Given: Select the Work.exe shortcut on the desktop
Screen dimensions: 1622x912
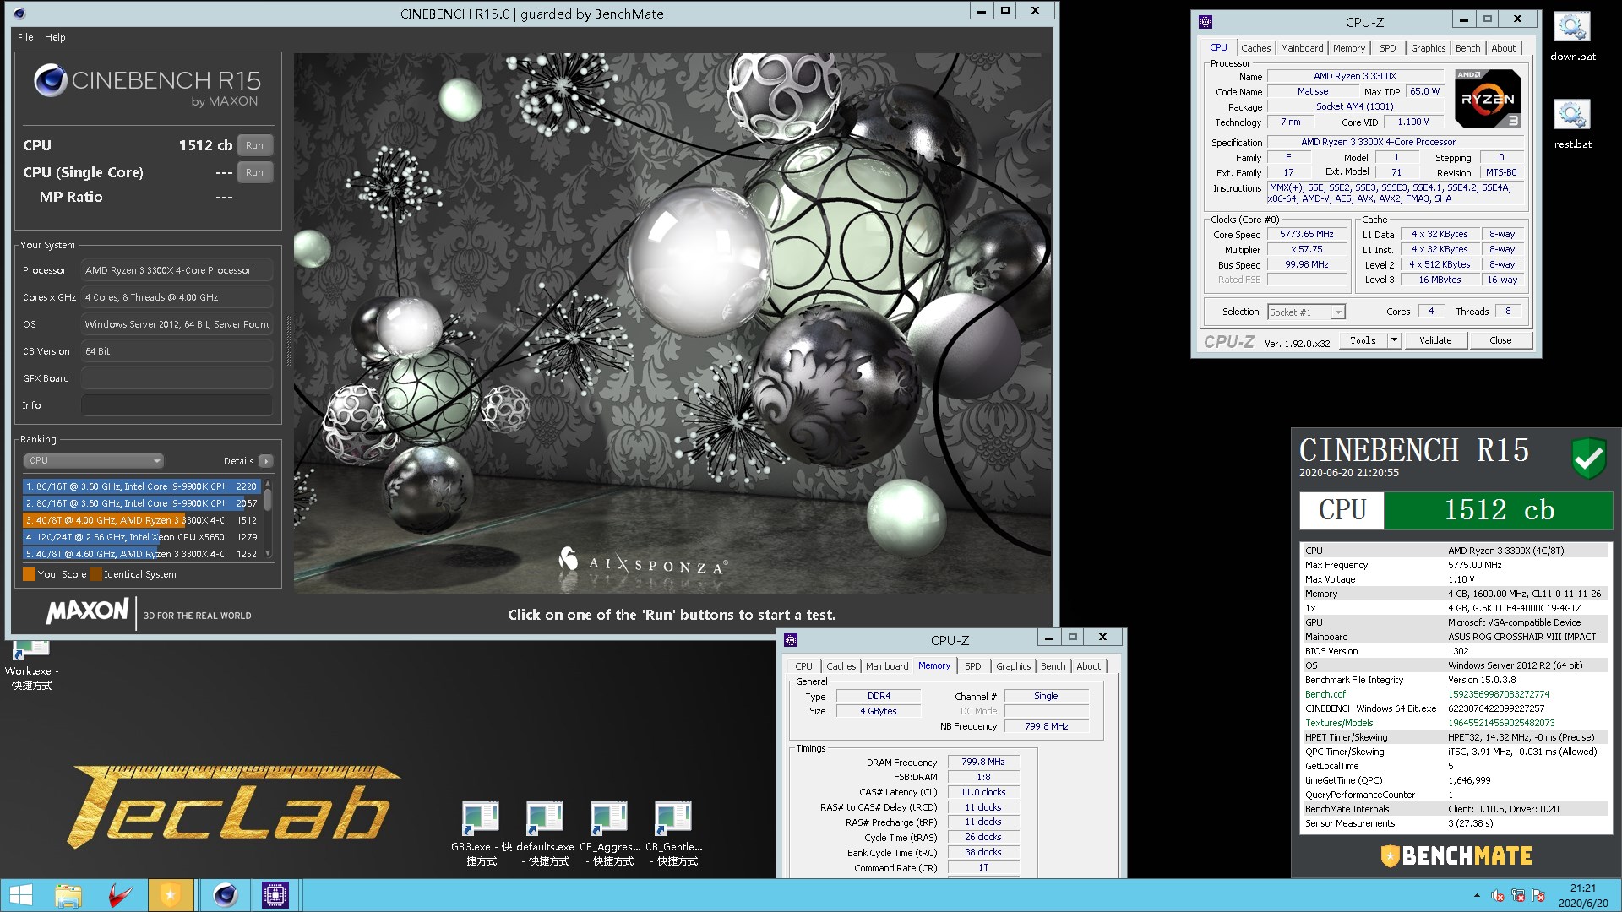Looking at the screenshot, I should click(x=31, y=666).
